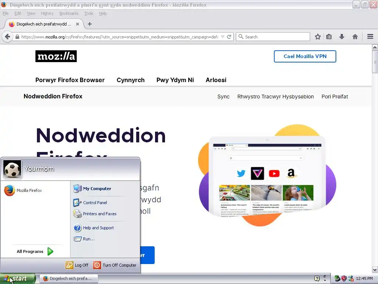Click Cael Mozilla VPN button
Image resolution: width=378 pixels, height=284 pixels.
click(305, 56)
